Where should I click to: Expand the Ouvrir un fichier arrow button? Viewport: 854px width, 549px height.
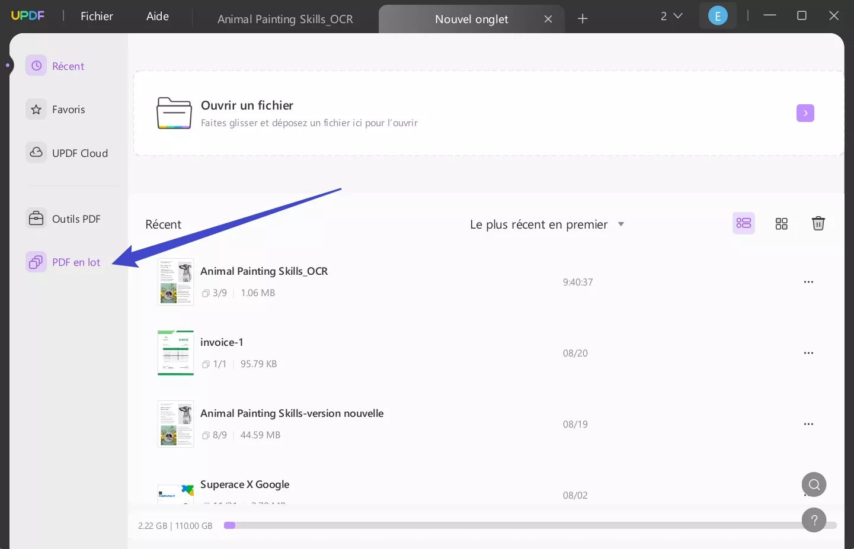[805, 113]
